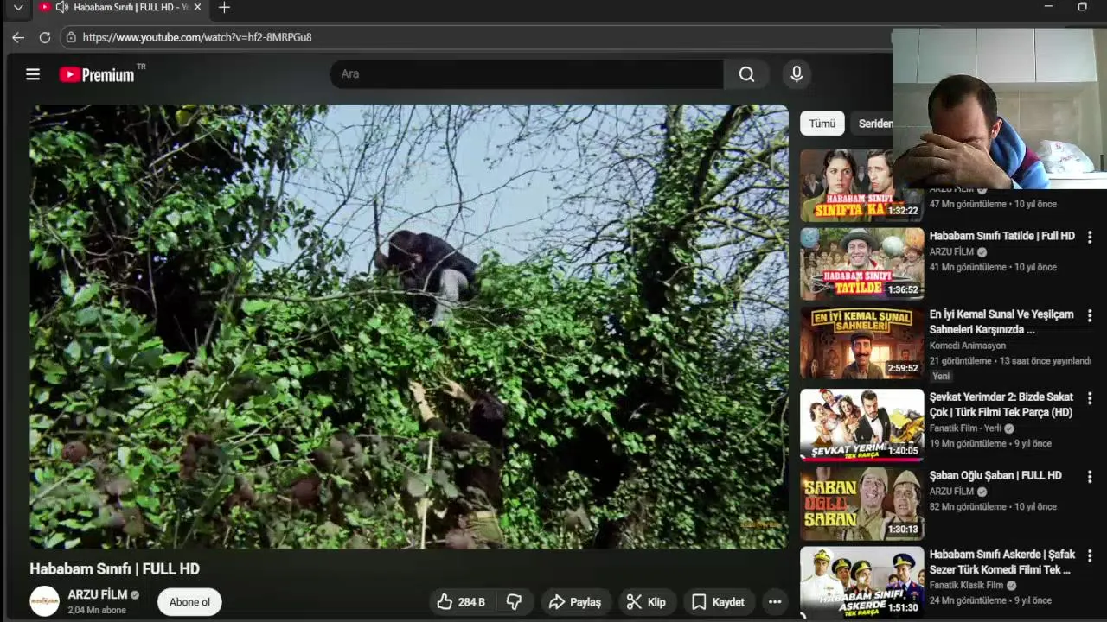Viewport: 1107px width, 622px height.
Task: Open Hababam Sınıfı Askerde video title
Action: (1002, 562)
